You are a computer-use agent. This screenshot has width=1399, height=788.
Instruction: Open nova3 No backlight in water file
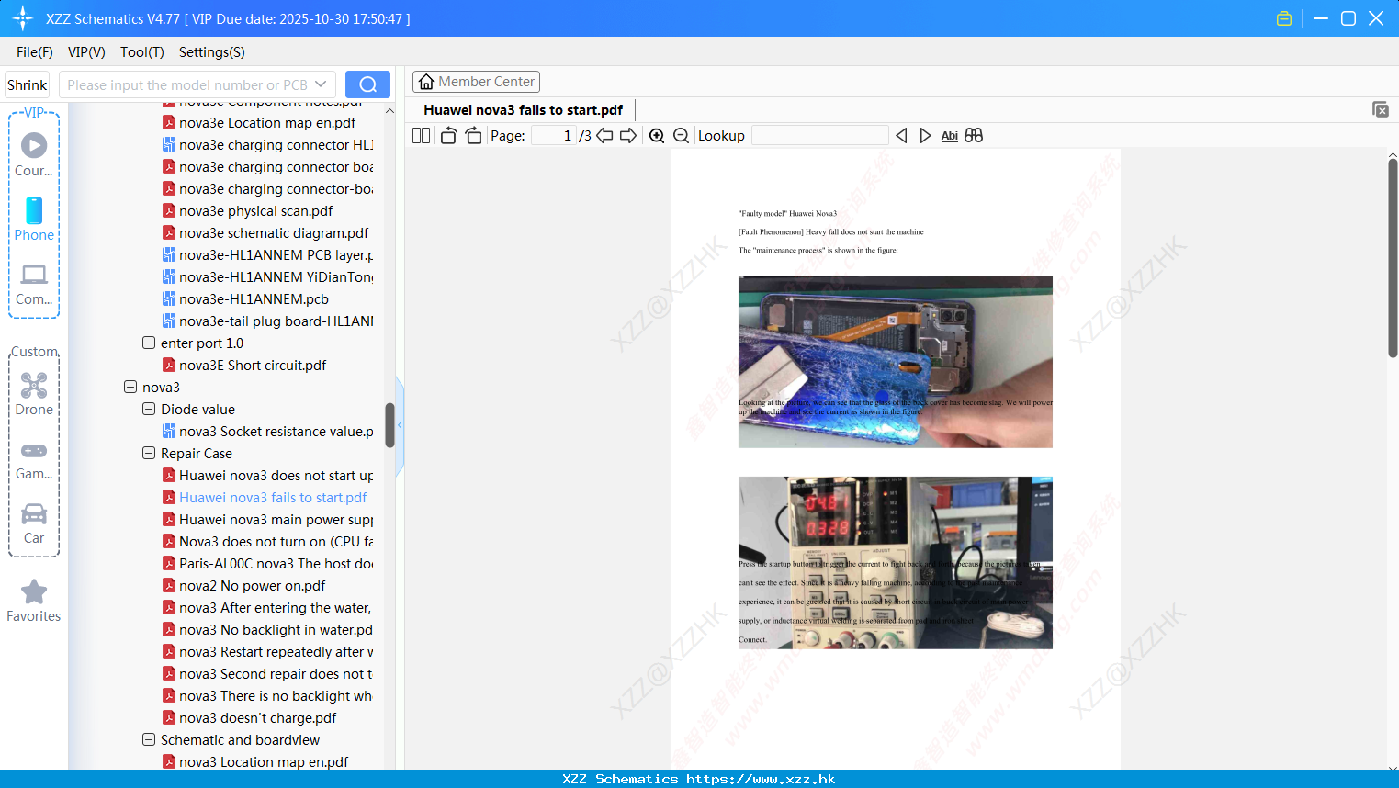(276, 629)
